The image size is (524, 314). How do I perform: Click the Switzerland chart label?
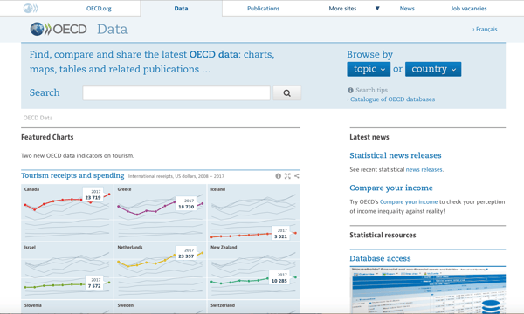[x=223, y=305]
